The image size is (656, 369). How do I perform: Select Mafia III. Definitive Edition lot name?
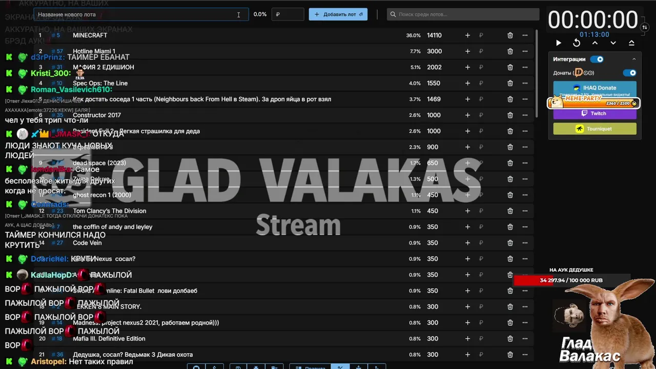(109, 339)
